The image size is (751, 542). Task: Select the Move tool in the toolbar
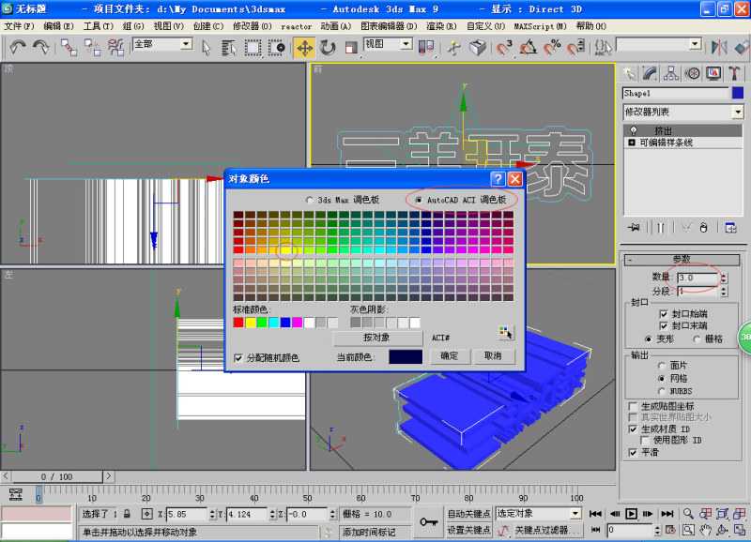[304, 47]
